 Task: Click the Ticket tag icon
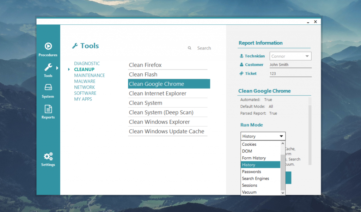(241, 73)
